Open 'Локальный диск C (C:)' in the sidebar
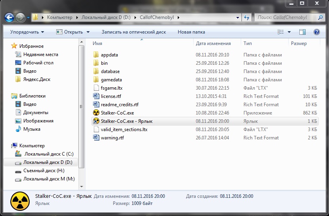 tap(49, 154)
